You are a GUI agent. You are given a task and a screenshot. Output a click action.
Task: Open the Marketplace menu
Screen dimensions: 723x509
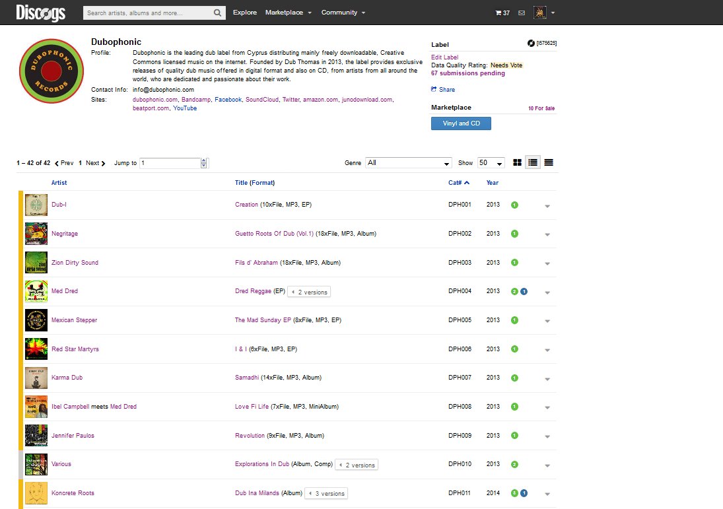[288, 13]
